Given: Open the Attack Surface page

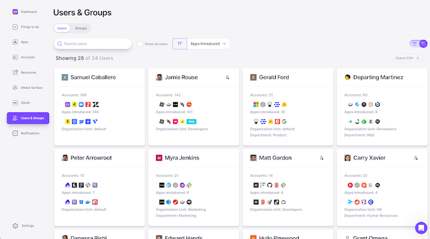Looking at the screenshot, I should pos(30,88).
